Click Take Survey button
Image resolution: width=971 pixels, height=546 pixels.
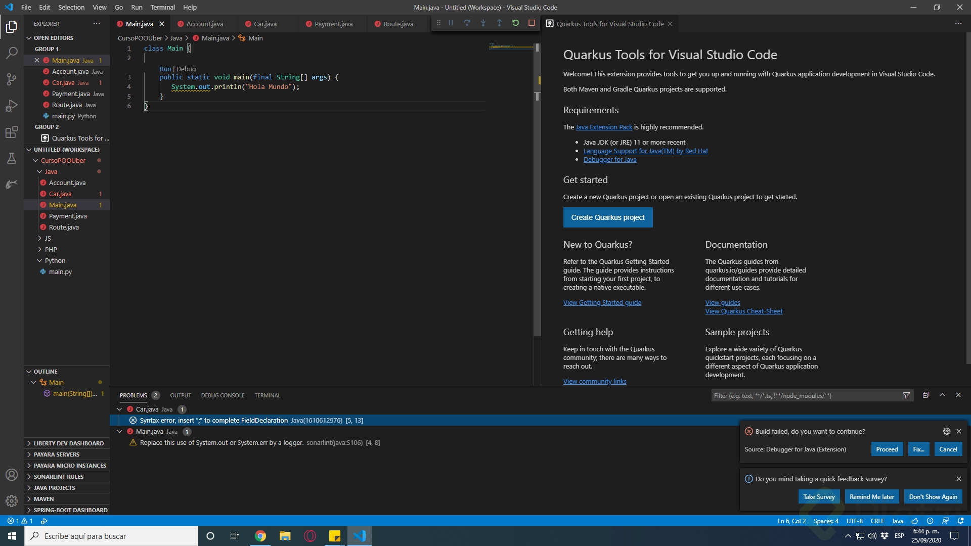819,496
